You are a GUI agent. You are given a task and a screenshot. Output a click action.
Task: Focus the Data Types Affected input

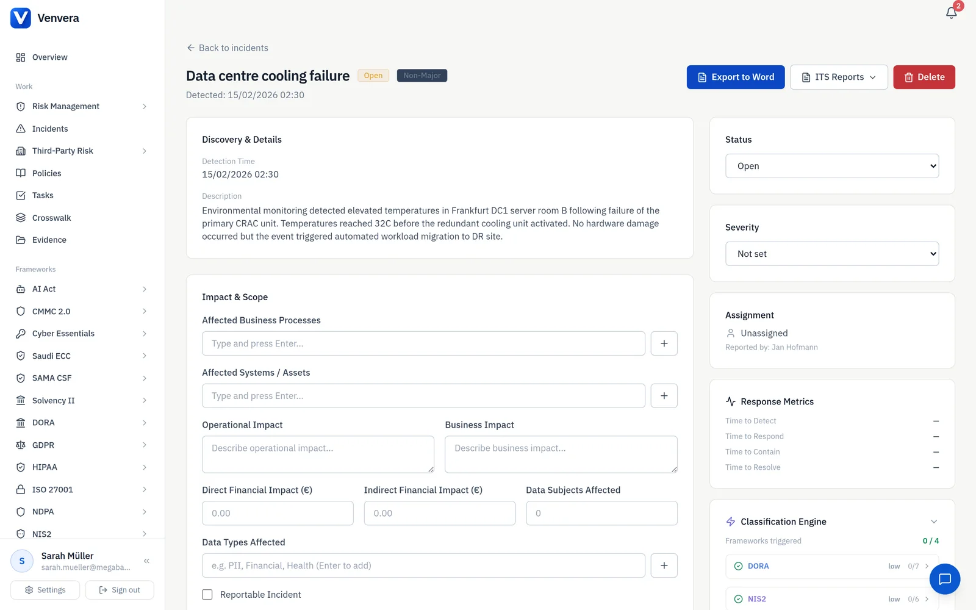423,565
